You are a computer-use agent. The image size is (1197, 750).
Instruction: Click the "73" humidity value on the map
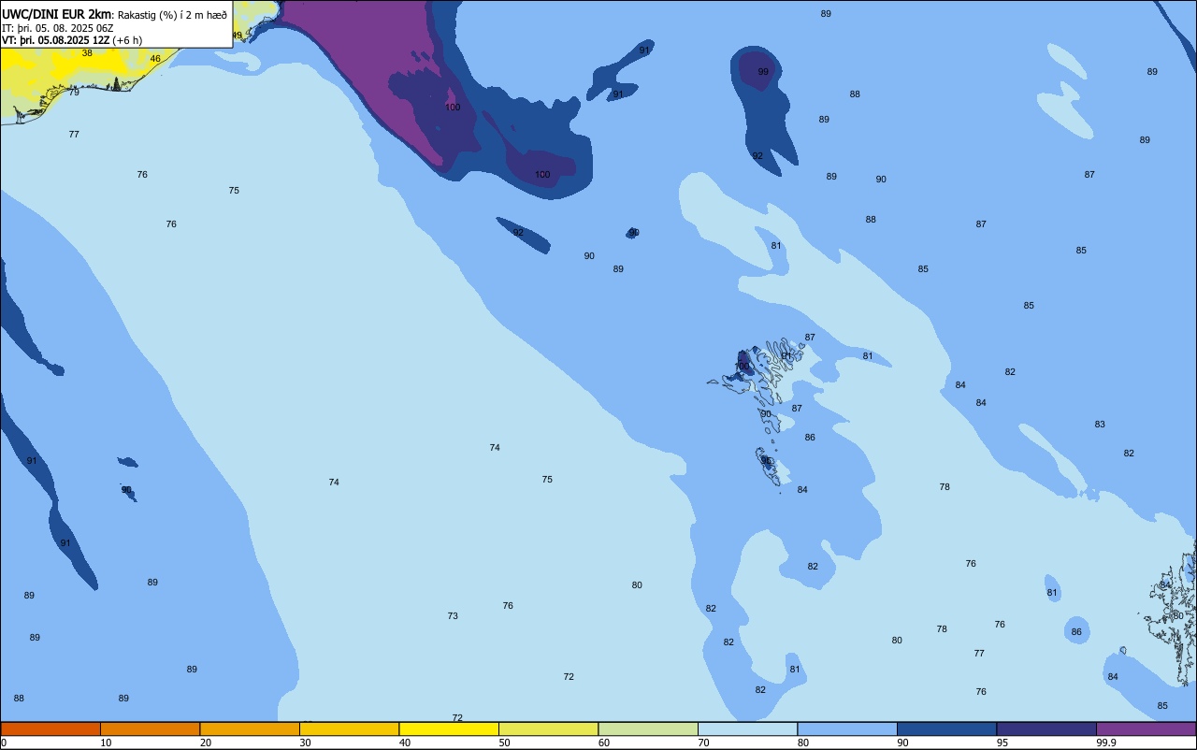coord(453,616)
